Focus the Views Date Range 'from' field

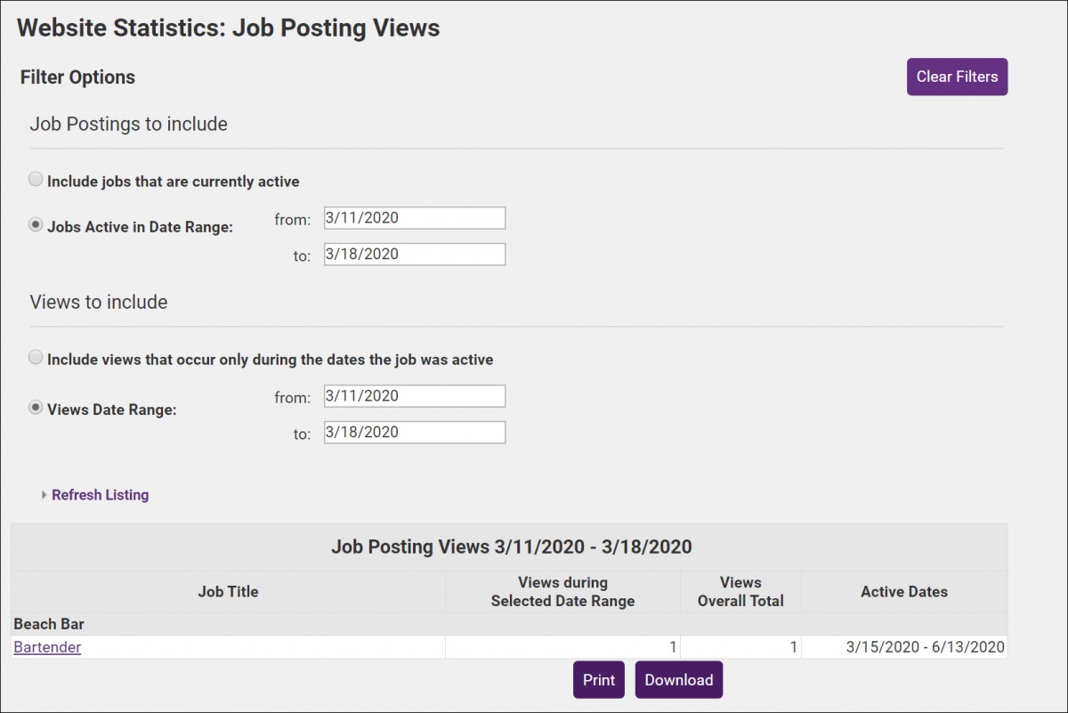click(x=414, y=396)
